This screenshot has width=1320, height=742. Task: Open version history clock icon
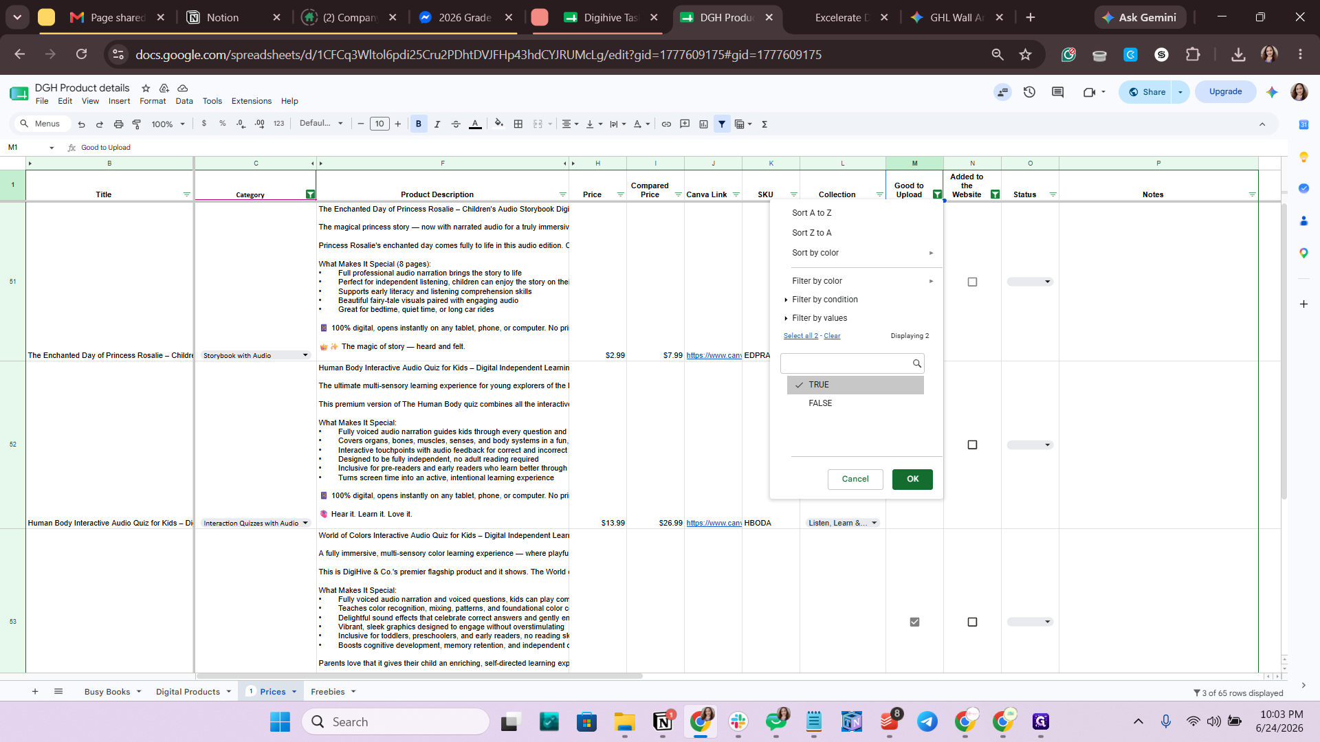tap(1029, 92)
